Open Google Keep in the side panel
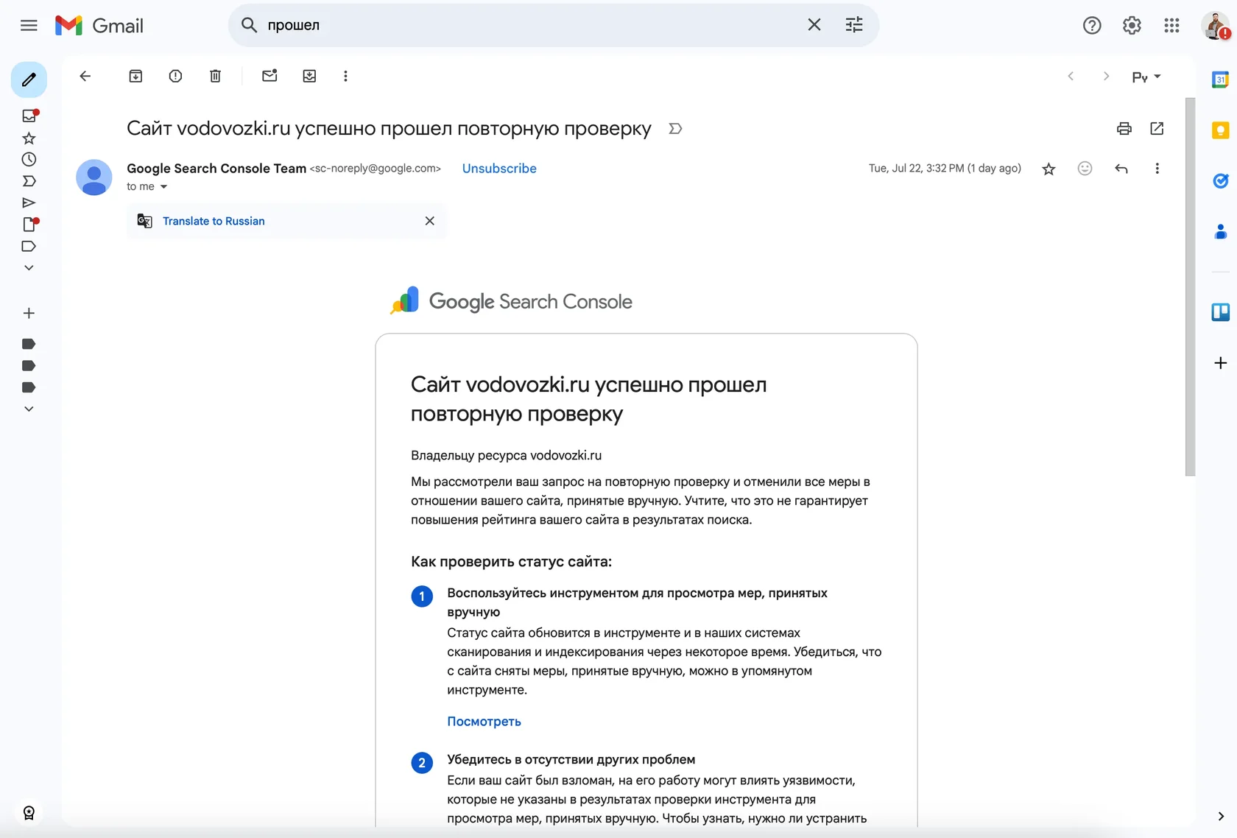This screenshot has width=1237, height=838. point(1221,131)
